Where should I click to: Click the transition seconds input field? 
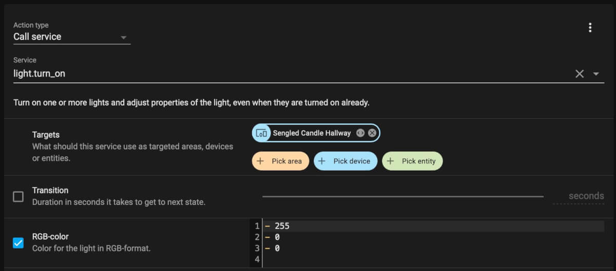coord(578,196)
